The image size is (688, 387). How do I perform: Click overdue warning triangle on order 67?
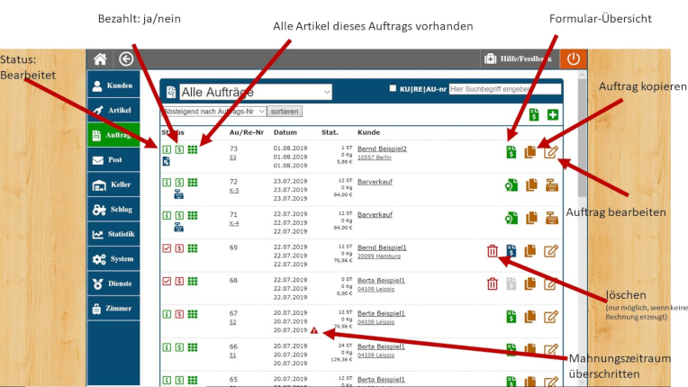click(x=313, y=330)
